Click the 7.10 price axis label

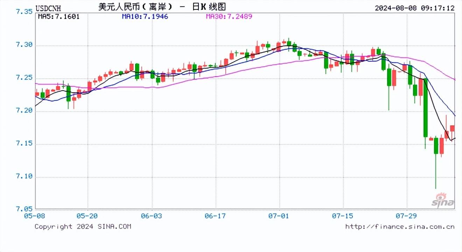[24, 177]
